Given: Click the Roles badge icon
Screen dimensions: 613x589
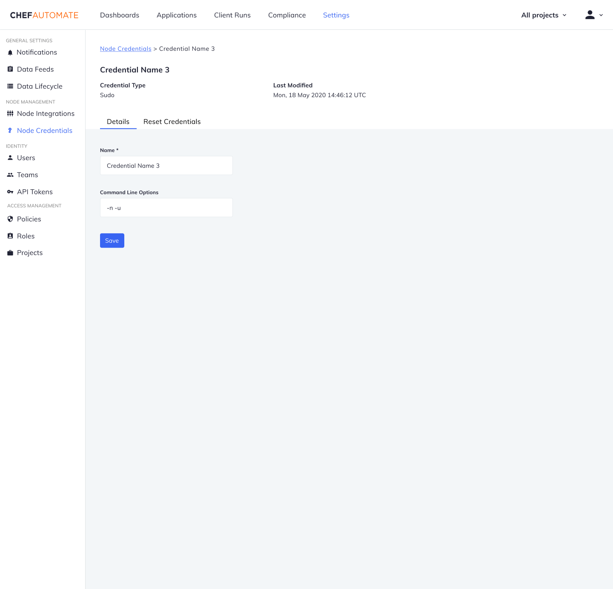Looking at the screenshot, I should [10, 236].
